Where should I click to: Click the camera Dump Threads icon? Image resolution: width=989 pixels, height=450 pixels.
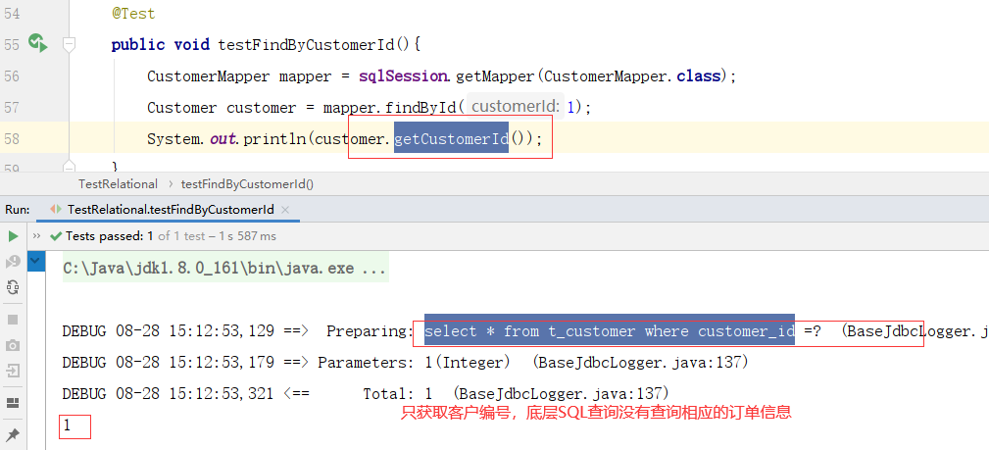click(13, 345)
